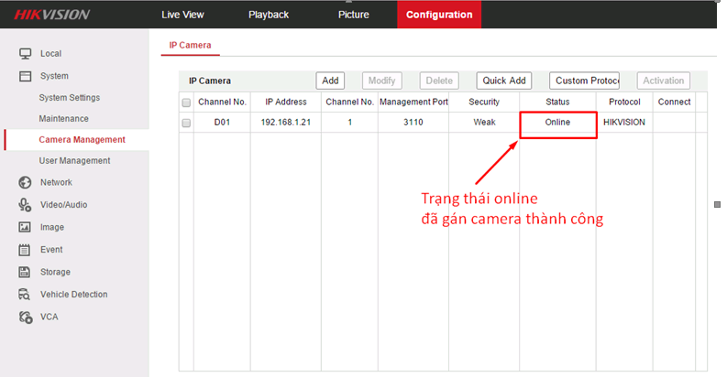The width and height of the screenshot is (727, 377).
Task: Go to the Playback tab
Action: point(269,15)
